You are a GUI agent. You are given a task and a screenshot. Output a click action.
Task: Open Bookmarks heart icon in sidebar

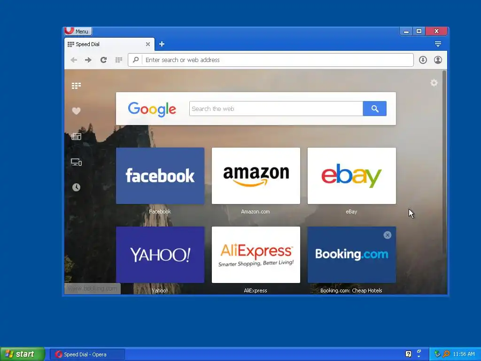76,111
